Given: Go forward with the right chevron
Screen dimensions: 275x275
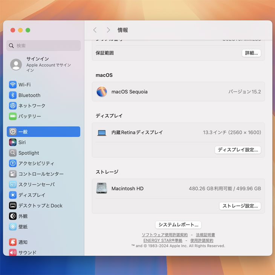Looking at the screenshot, I should pos(108,30).
